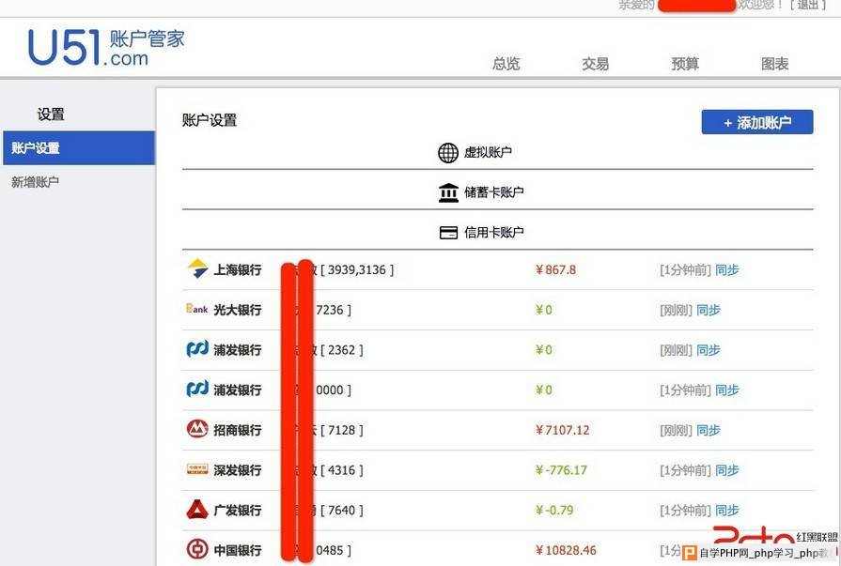This screenshot has width=841, height=566.
Task: Collapse the 信用卡账户 section
Action: click(x=497, y=233)
